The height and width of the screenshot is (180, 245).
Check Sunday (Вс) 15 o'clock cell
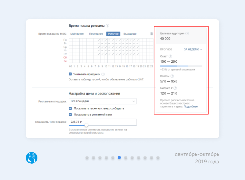123,61
